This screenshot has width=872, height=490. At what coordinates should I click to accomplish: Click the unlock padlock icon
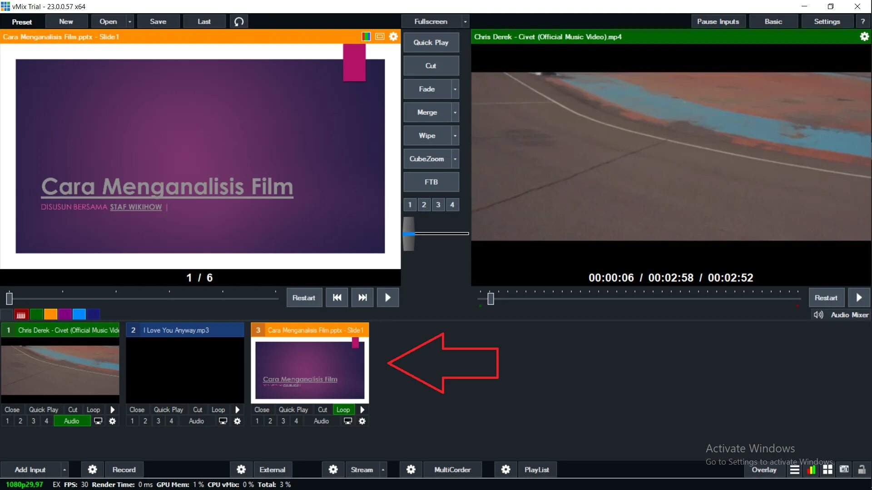click(862, 470)
